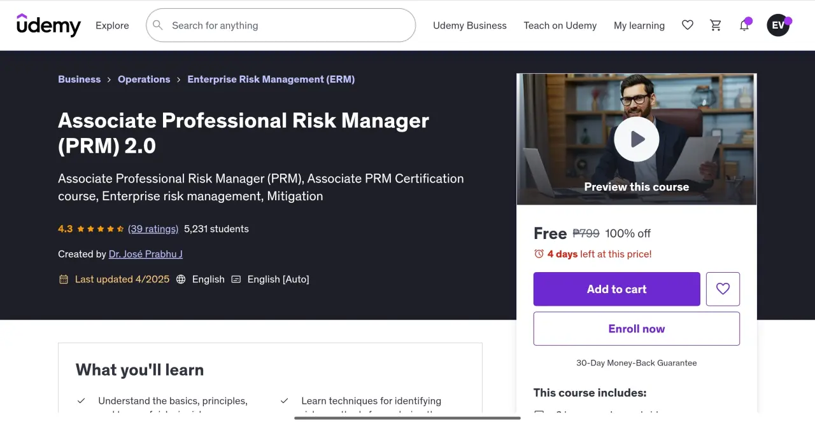The image size is (815, 424).
Task: Open the EV profile avatar
Action: click(778, 25)
